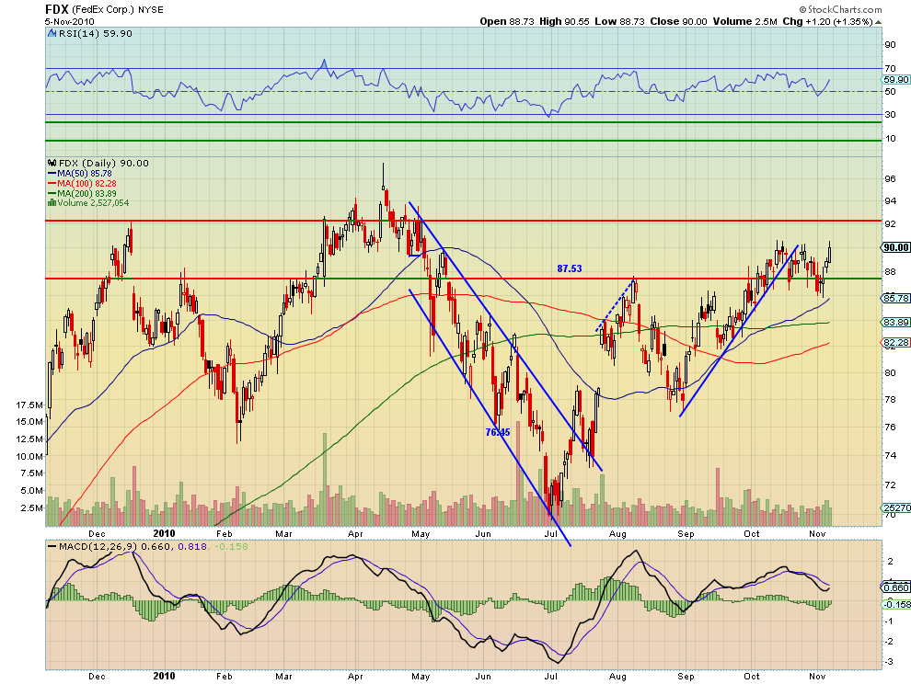Click the "10.0M" volume scale label
911x684 pixels.
[29, 456]
